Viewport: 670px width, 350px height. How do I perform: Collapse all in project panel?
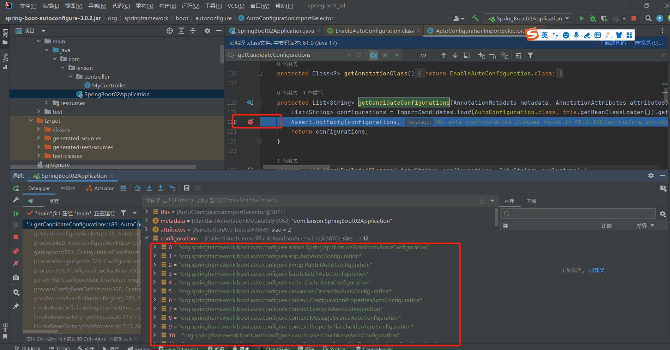point(193,31)
